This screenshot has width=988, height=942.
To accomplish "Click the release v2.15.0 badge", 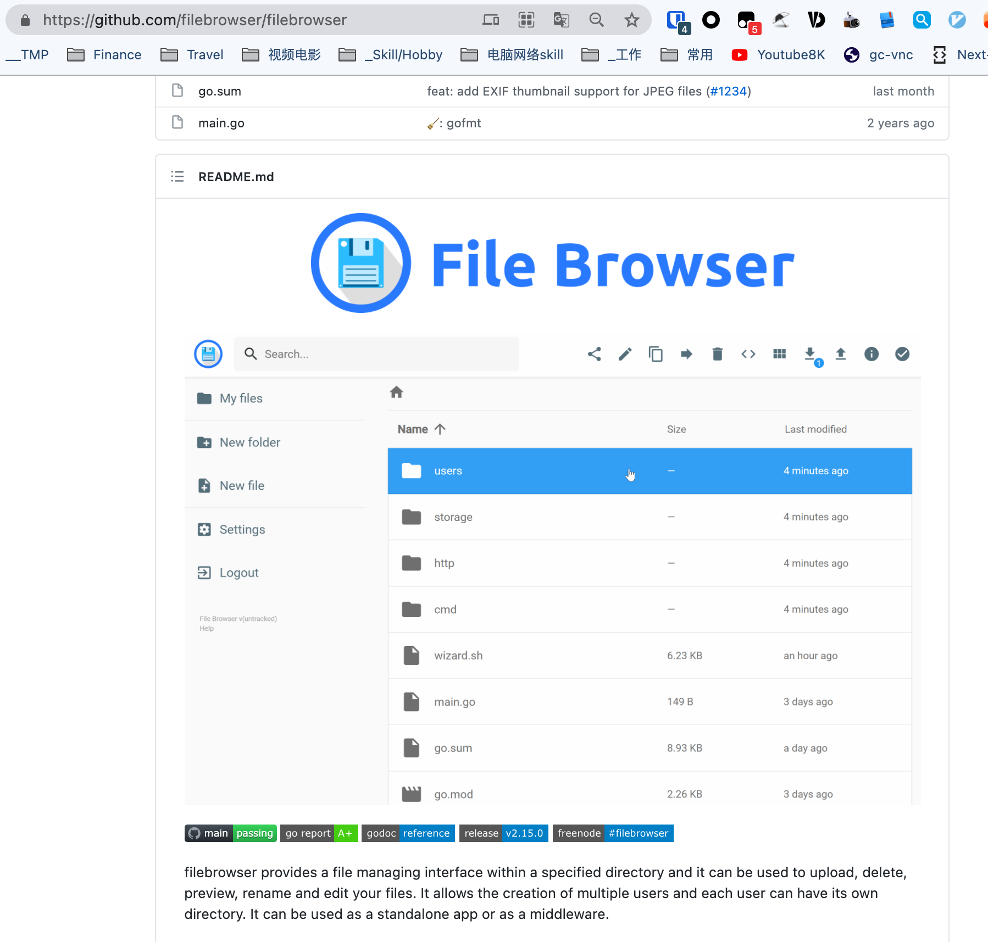I will (x=503, y=833).
